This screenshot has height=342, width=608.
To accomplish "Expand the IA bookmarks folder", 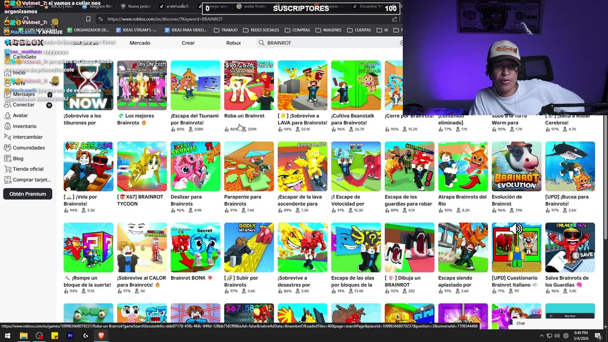I will [382, 30].
